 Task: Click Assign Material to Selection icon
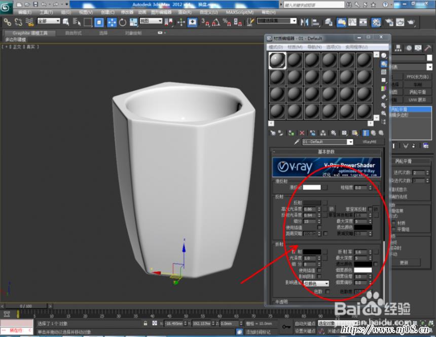tap(291, 133)
